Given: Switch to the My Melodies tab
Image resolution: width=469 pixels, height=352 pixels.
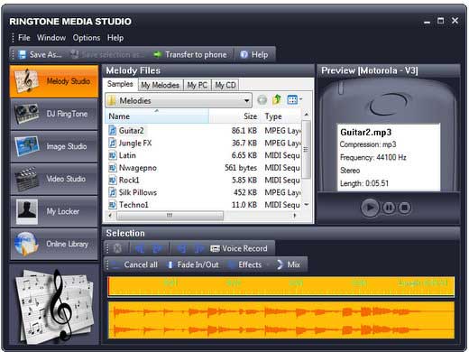Looking at the screenshot, I should [x=161, y=85].
